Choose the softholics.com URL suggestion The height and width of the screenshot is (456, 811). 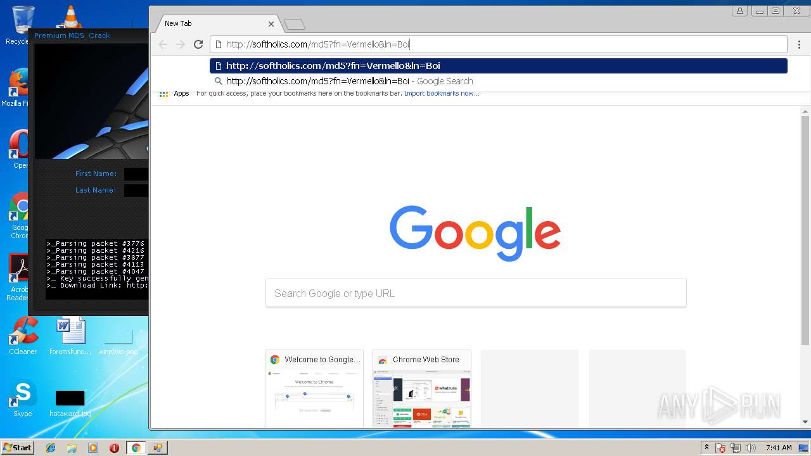tap(499, 66)
